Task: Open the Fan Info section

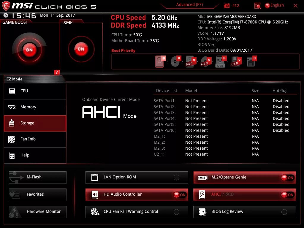Action: 35,139
